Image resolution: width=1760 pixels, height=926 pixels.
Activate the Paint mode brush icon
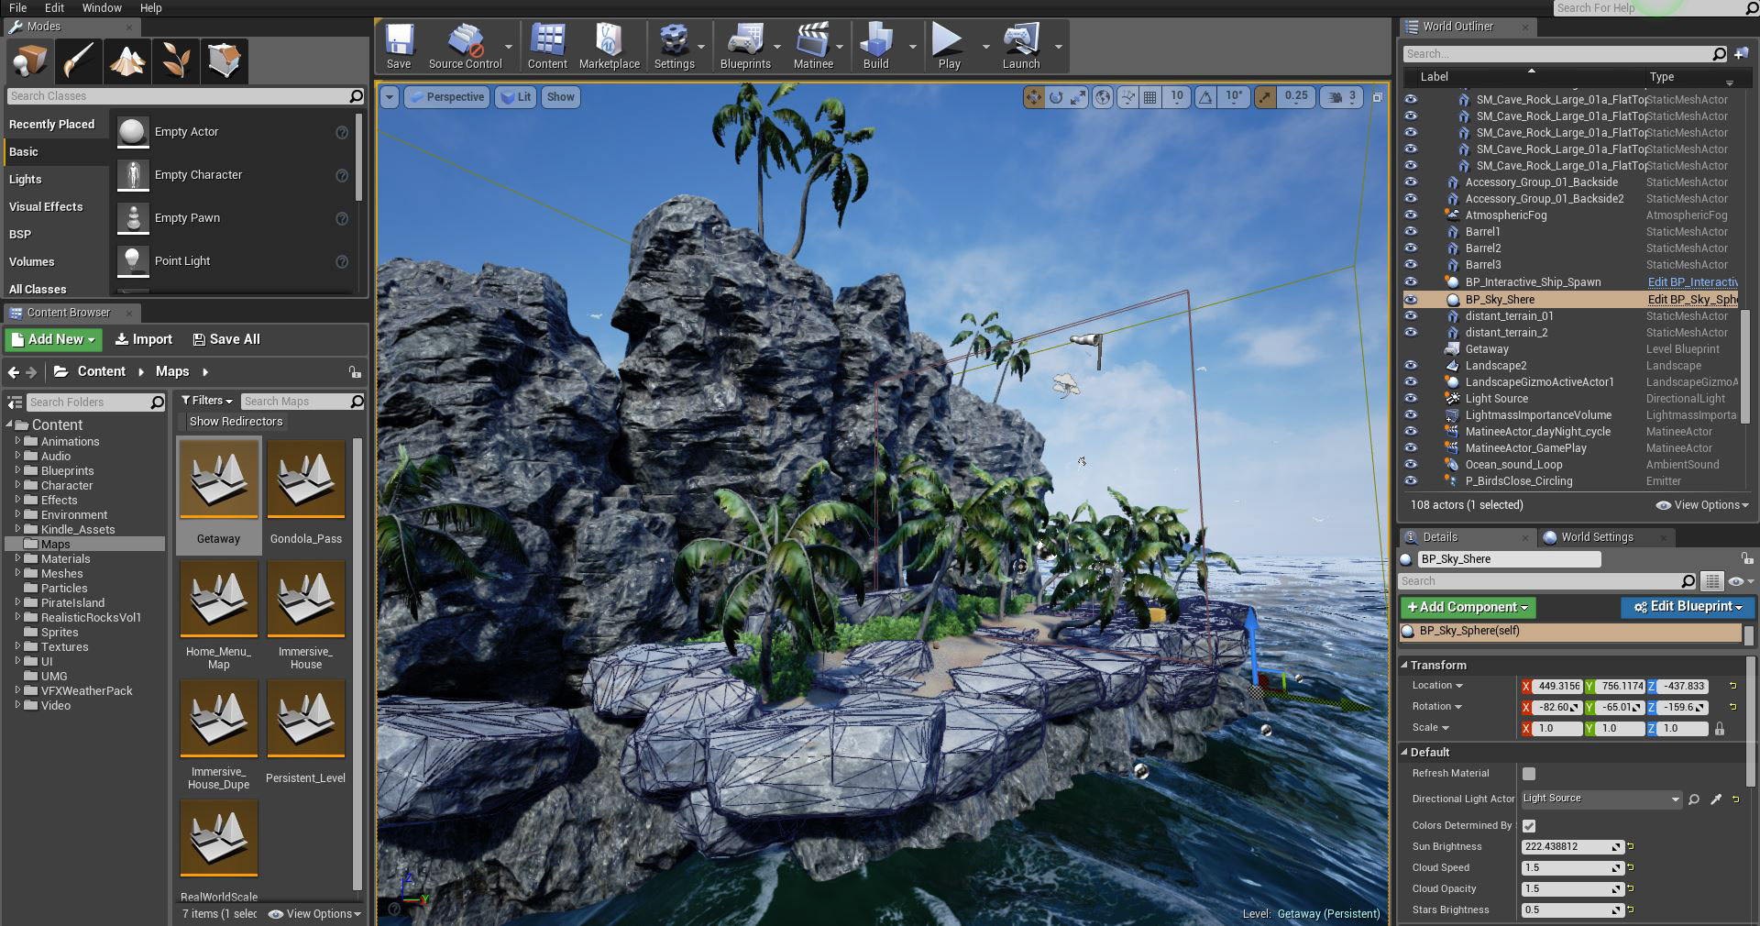(79, 61)
